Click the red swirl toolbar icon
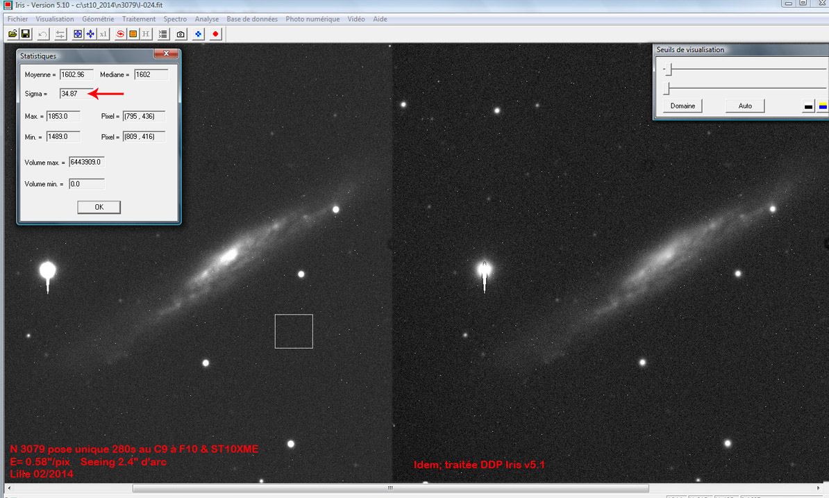This screenshot has width=829, height=498. [121, 34]
